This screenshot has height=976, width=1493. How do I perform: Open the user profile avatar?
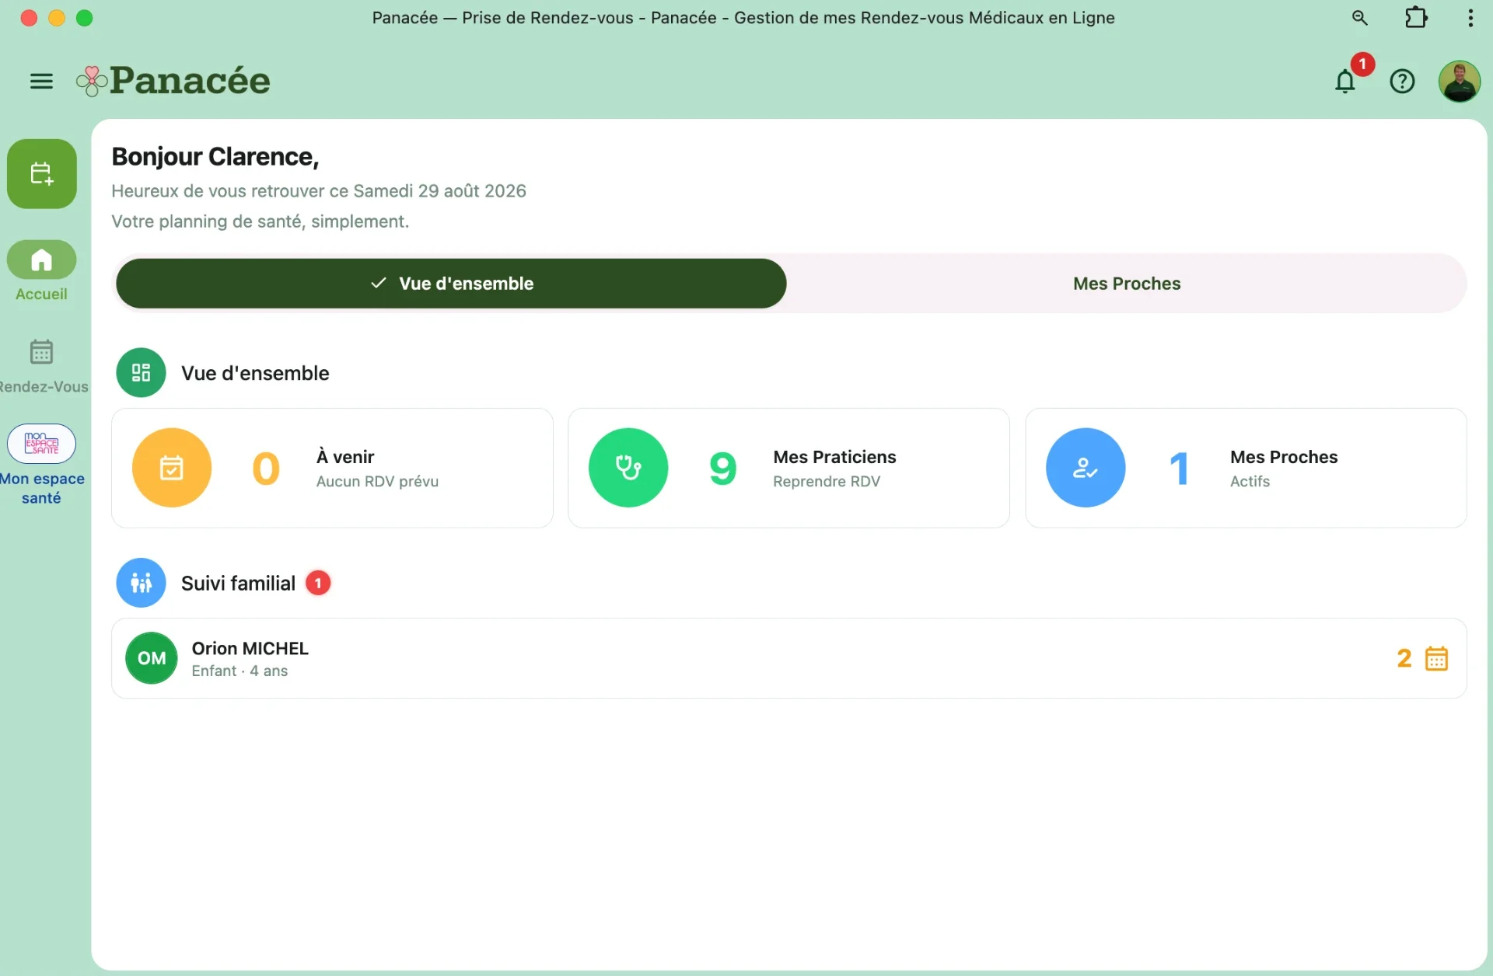tap(1459, 81)
